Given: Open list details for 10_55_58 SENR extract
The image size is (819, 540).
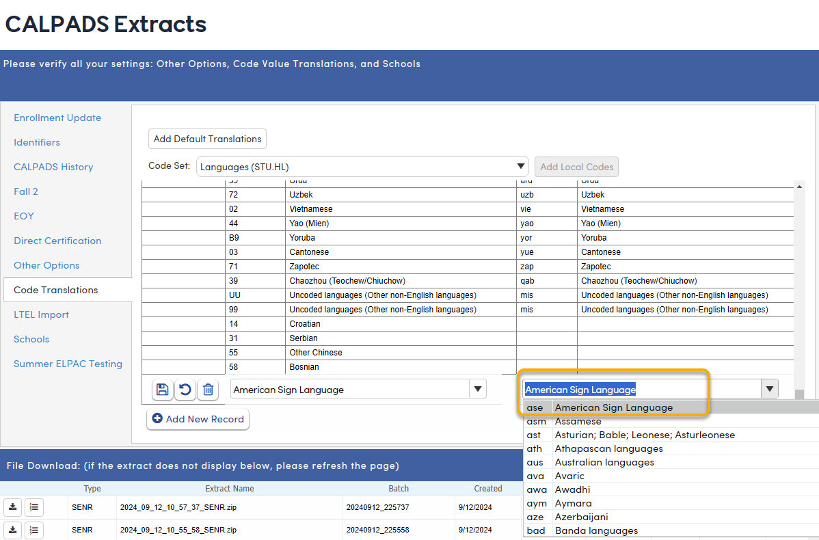Looking at the screenshot, I should click(34, 530).
